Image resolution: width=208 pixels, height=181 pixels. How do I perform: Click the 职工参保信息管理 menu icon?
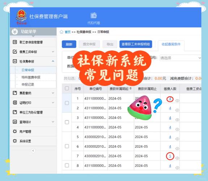click(x=15, y=42)
